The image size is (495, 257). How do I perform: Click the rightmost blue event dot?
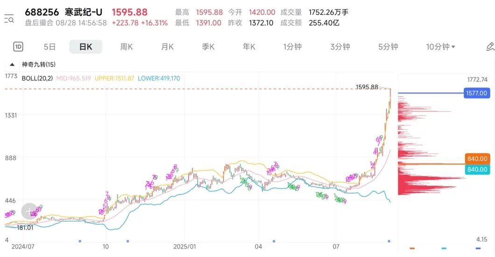(389, 241)
